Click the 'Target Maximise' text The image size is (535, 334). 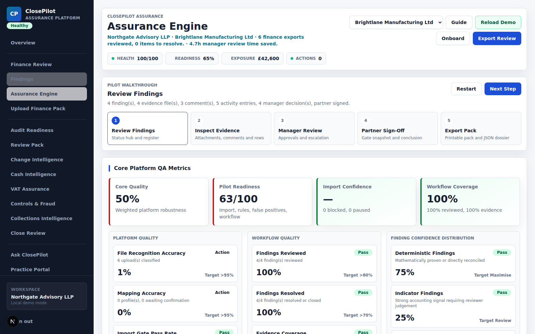(x=493, y=275)
